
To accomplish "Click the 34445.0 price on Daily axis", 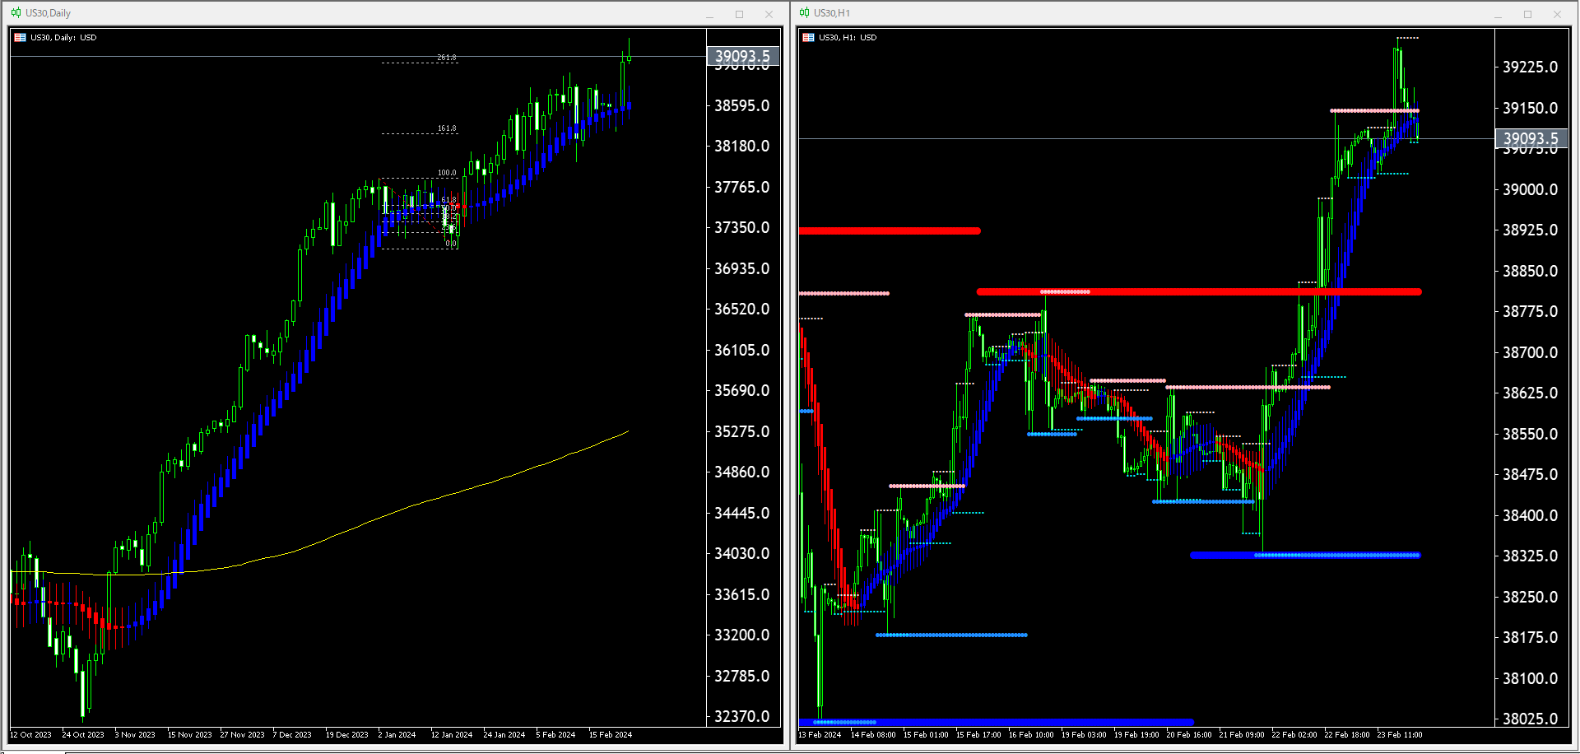I will pos(742,513).
